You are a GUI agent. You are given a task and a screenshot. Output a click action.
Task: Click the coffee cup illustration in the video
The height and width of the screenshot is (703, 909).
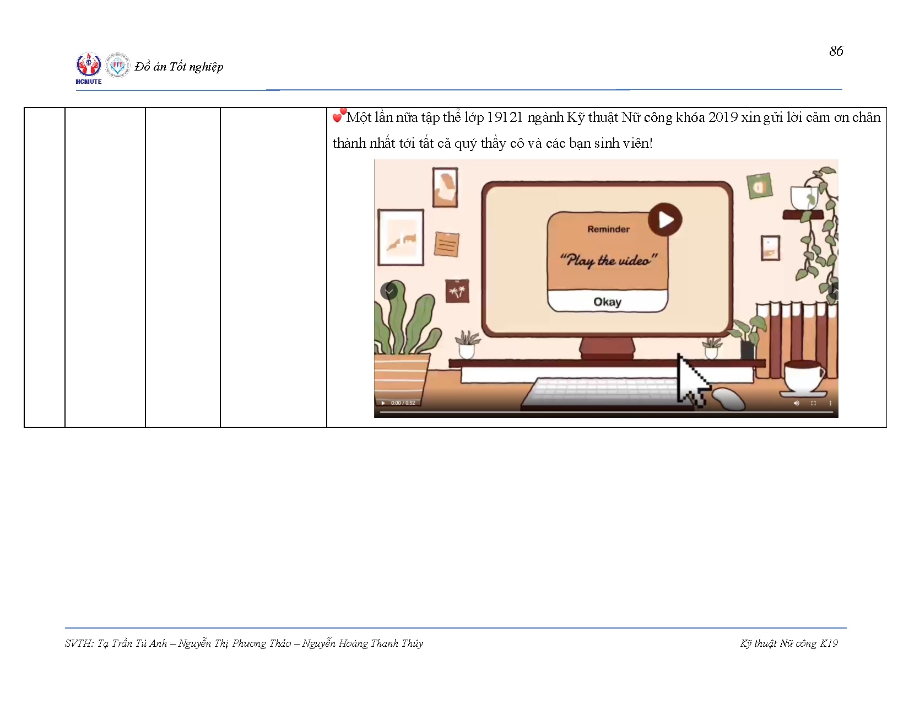[803, 377]
